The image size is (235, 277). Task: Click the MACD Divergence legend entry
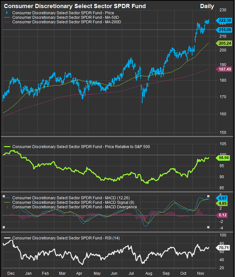(x=75, y=207)
